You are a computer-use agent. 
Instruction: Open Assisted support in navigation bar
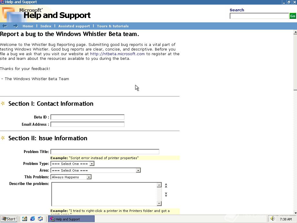click(74, 26)
